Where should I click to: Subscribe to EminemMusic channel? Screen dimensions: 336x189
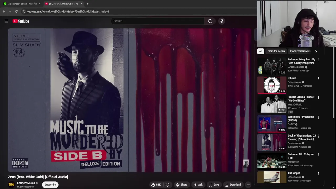[50, 185]
